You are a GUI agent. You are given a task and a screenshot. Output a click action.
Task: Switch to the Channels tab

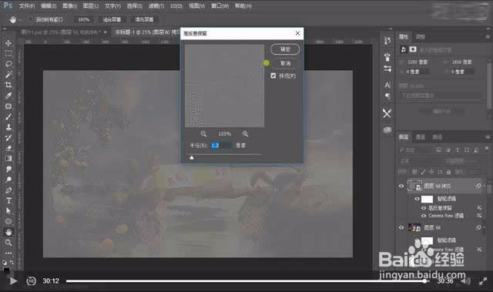click(421, 137)
